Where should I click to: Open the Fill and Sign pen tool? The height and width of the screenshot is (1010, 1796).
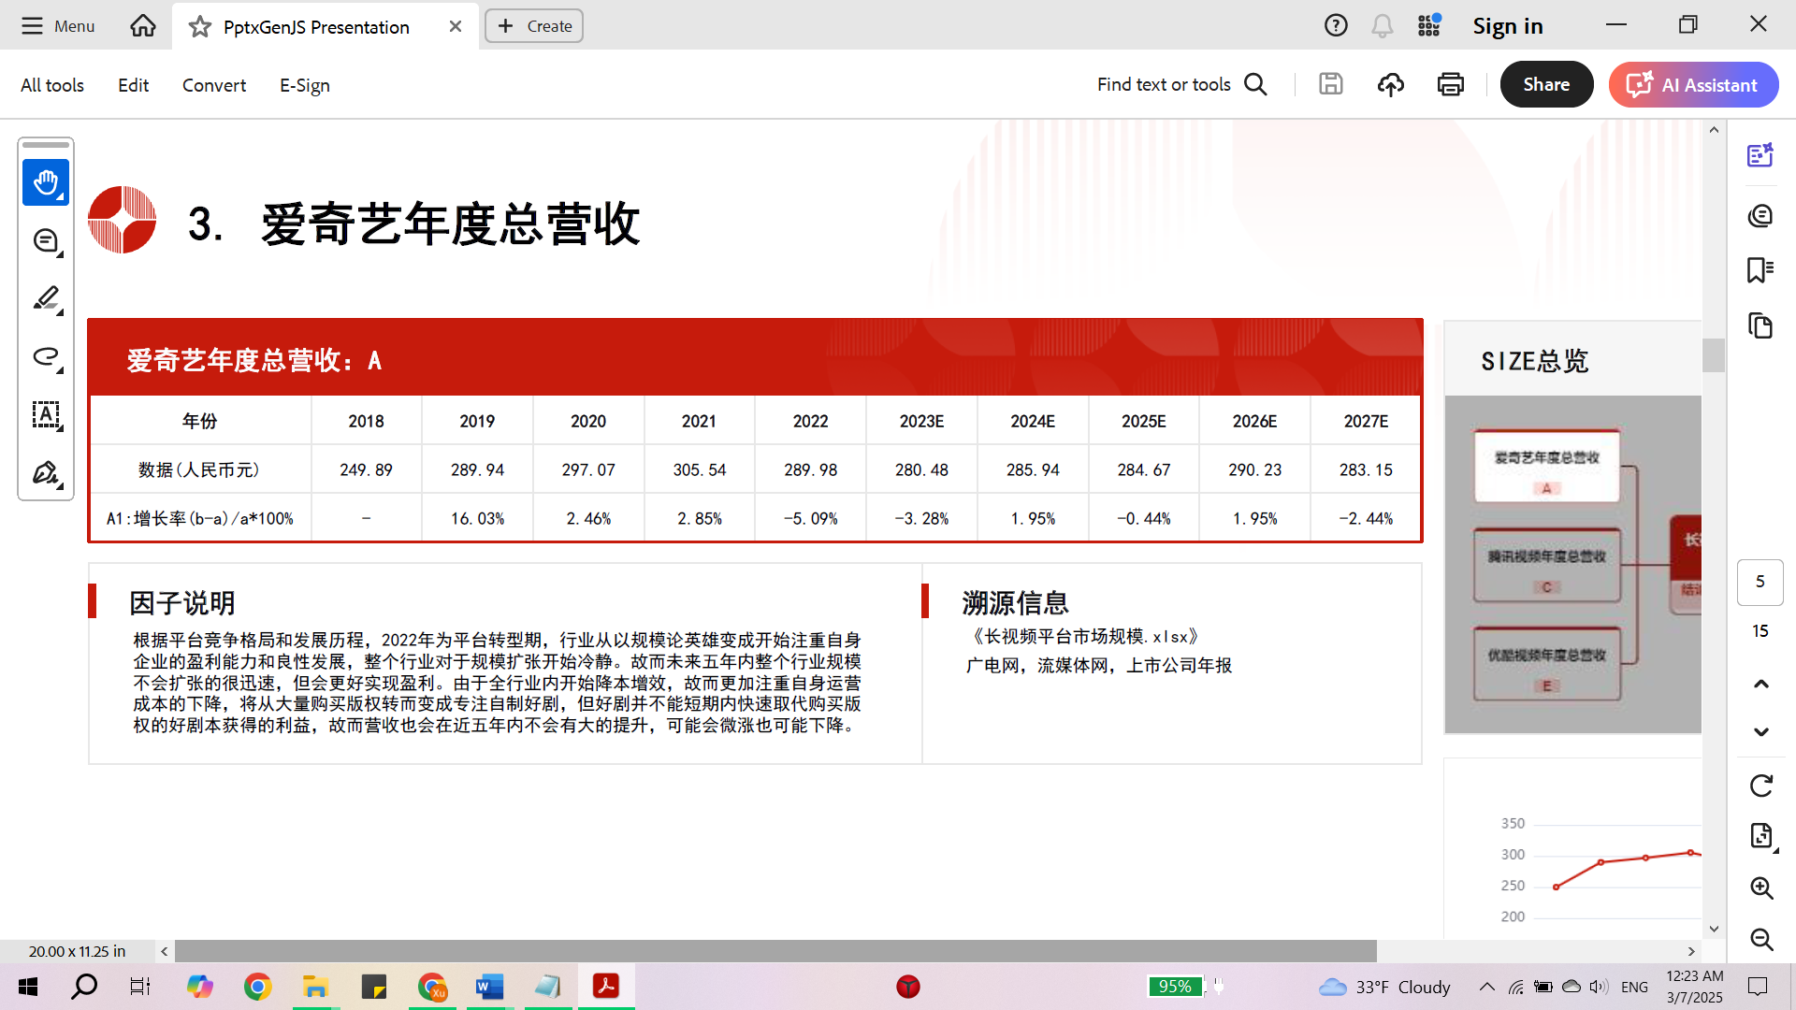(46, 473)
